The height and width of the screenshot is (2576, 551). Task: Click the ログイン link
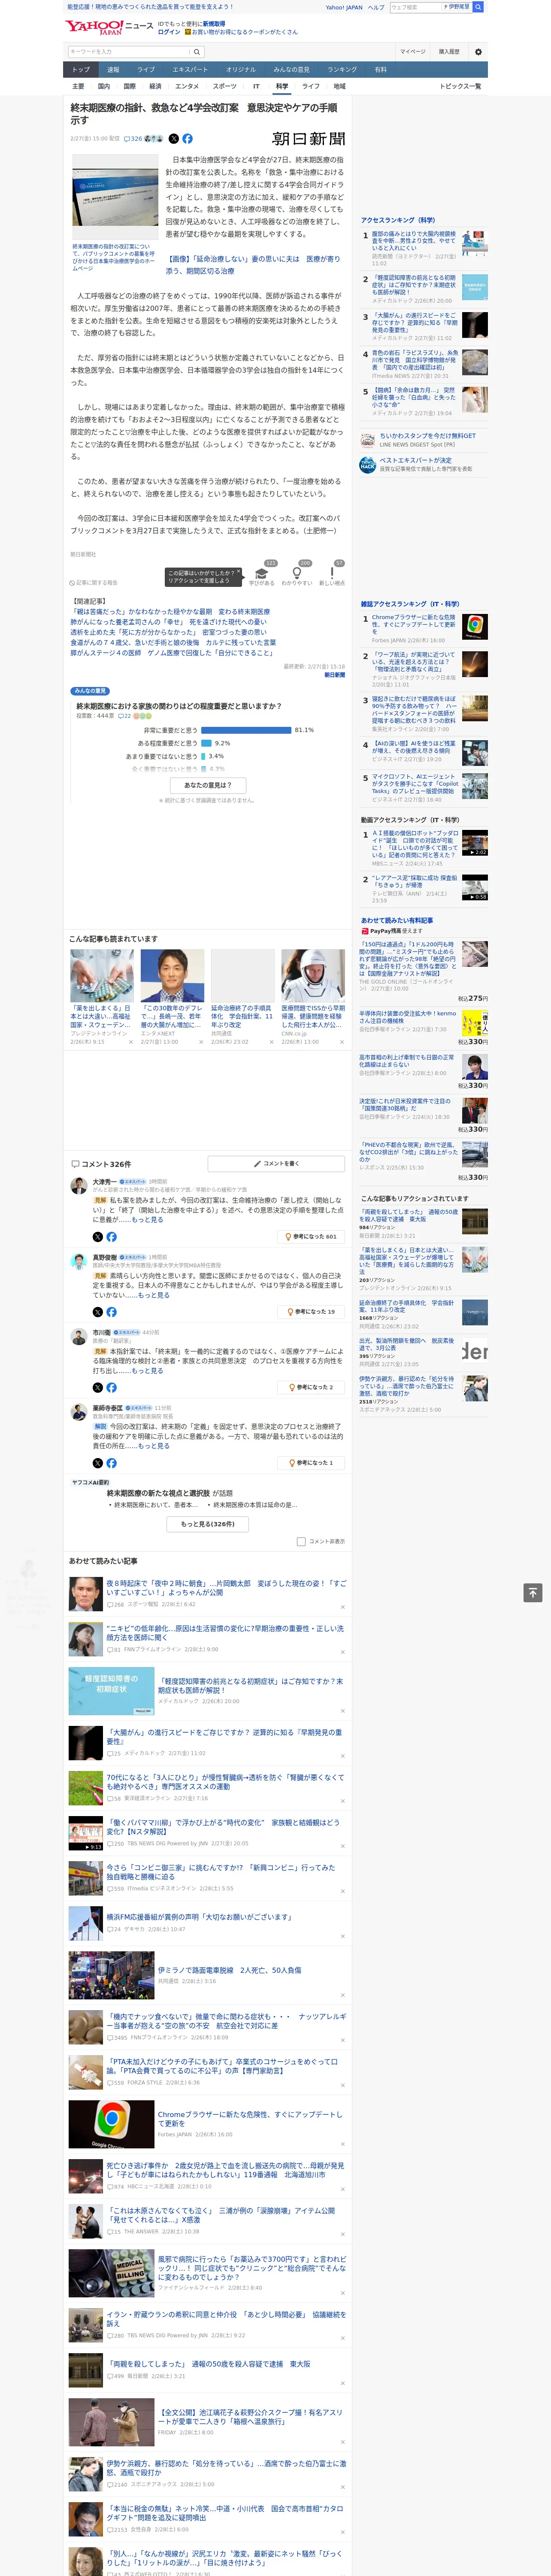pos(169,32)
